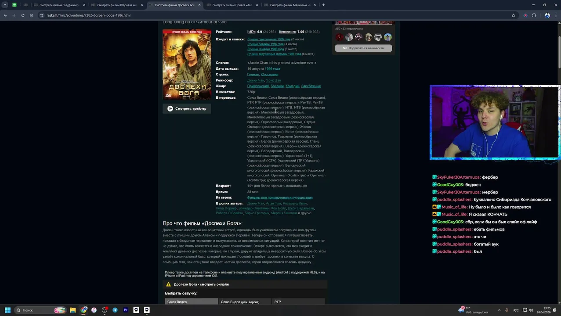Open the IMDb rating link
This screenshot has width=561, height=316.
251,32
